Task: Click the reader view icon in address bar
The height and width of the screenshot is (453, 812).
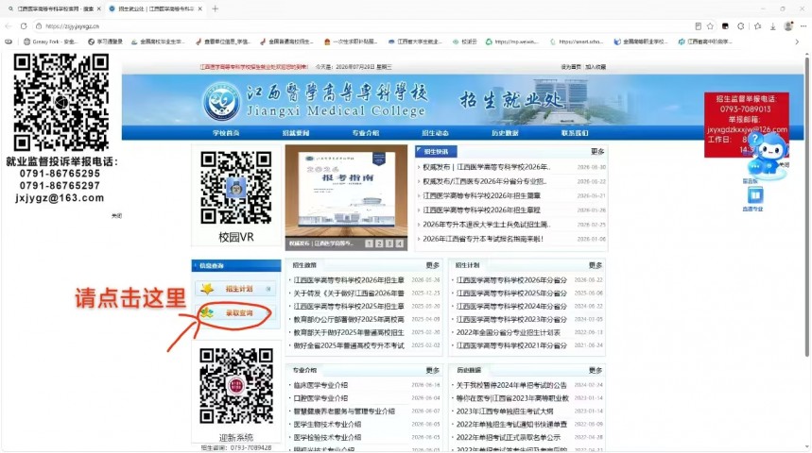Action: point(698,25)
